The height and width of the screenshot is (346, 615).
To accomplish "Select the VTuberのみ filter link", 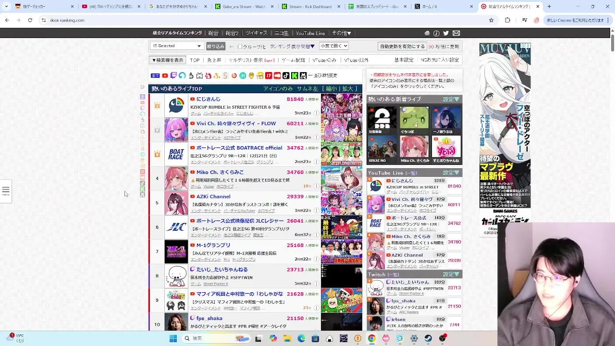I will tap(324, 60).
